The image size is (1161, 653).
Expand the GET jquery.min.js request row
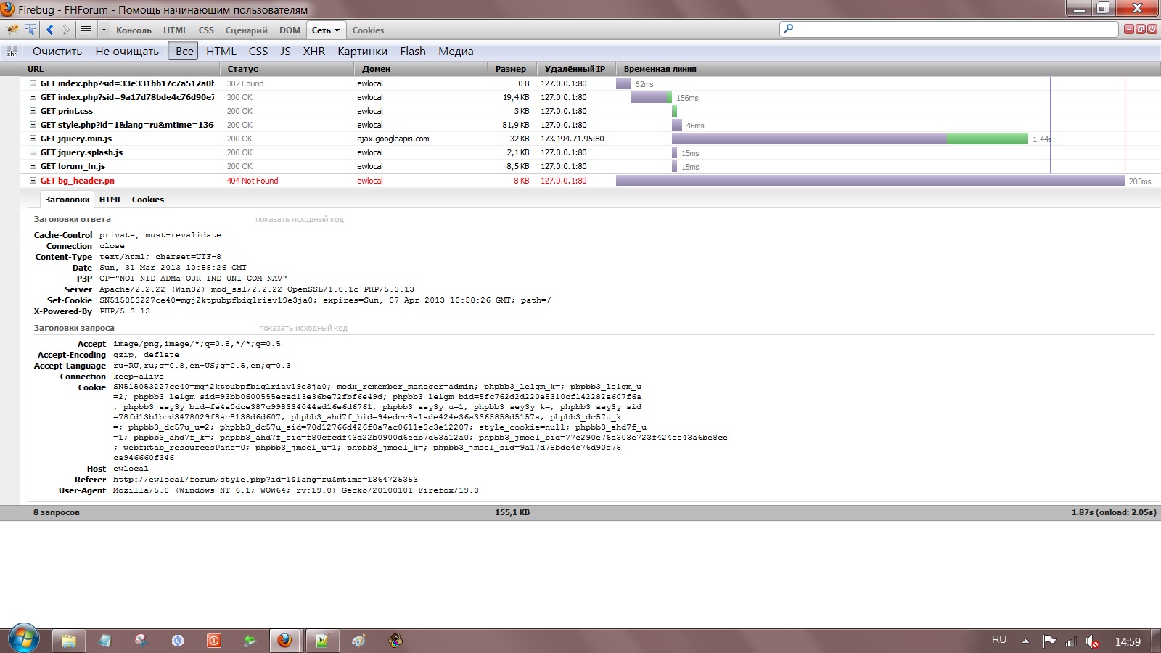[33, 139]
